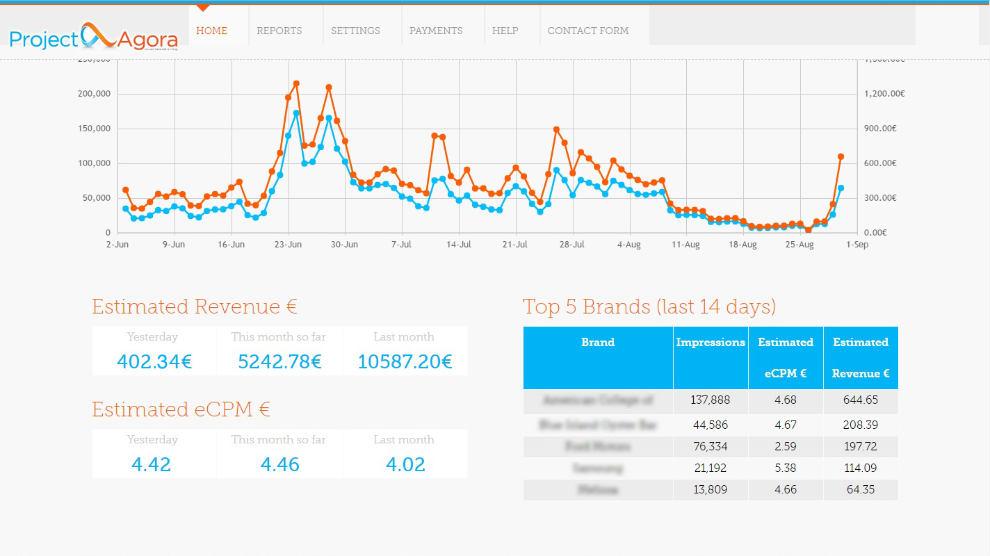Screen dimensions: 990x556
Task: Click the 644.65 revenue table cell
Action: coord(861,400)
